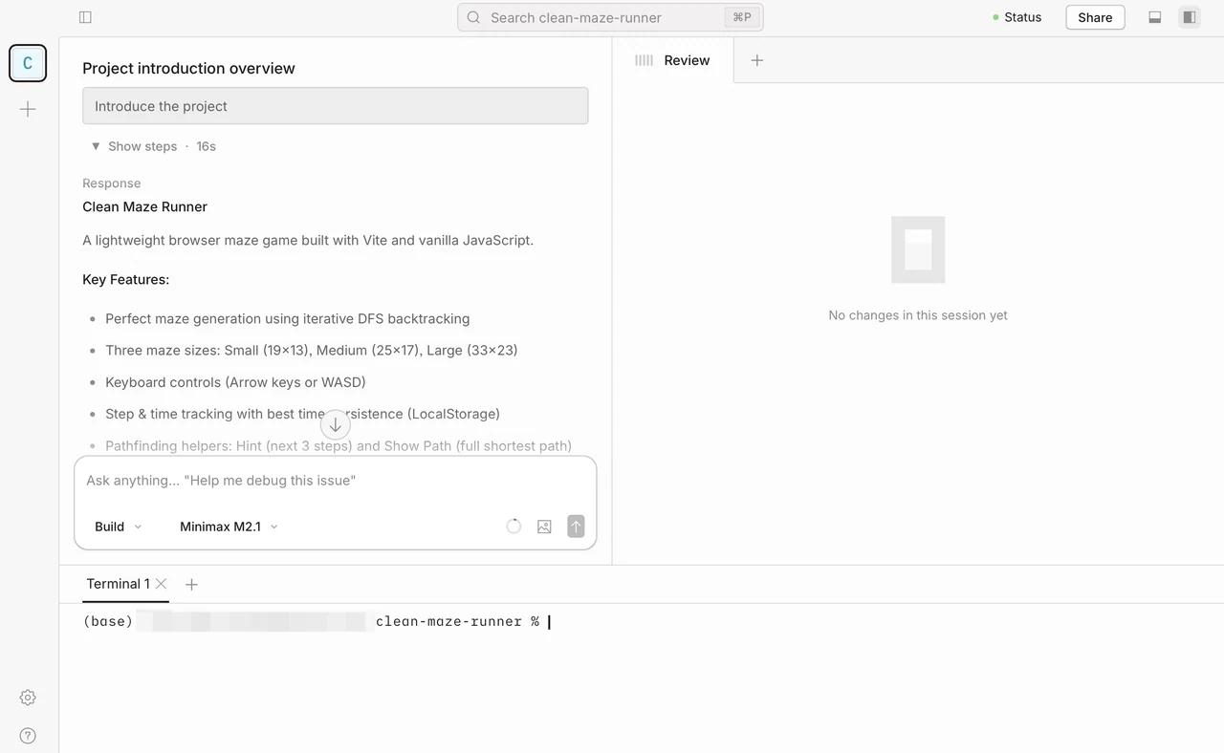1224x753 pixels.
Task: Open settings gear in sidebar
Action: [x=28, y=698]
